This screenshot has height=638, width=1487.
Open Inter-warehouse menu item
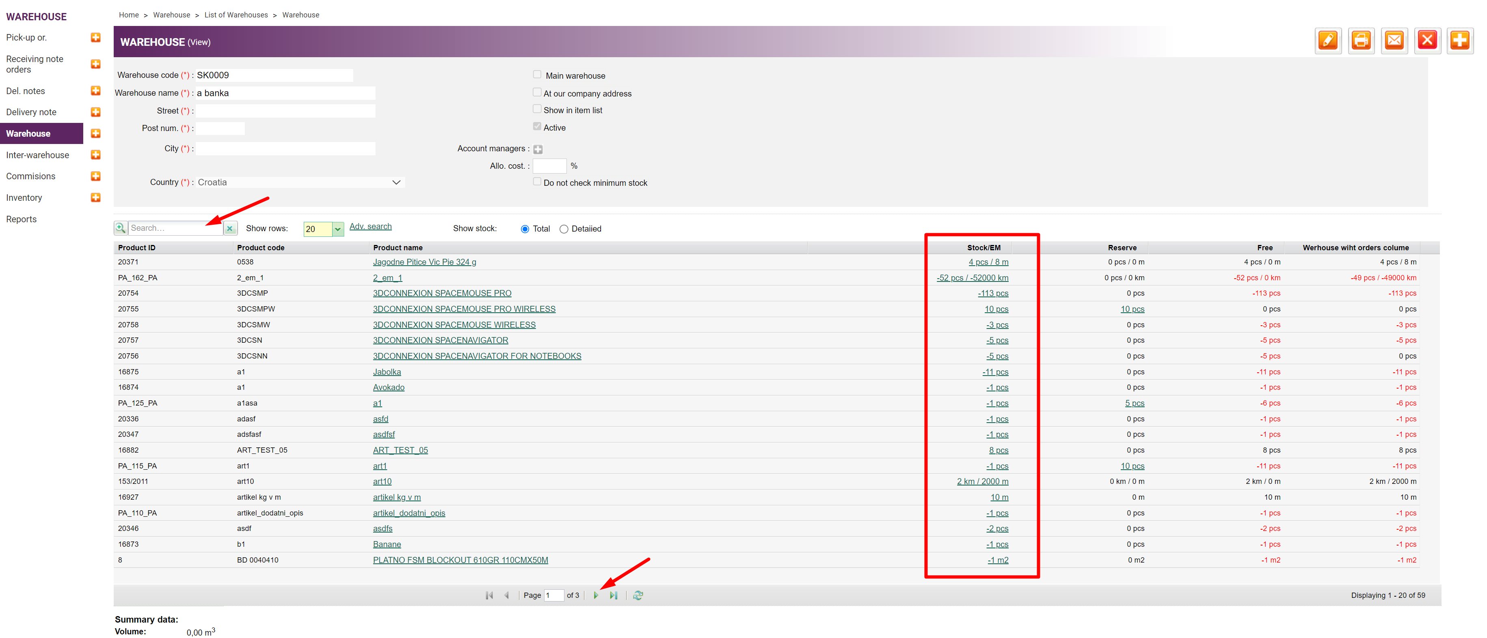[37, 155]
